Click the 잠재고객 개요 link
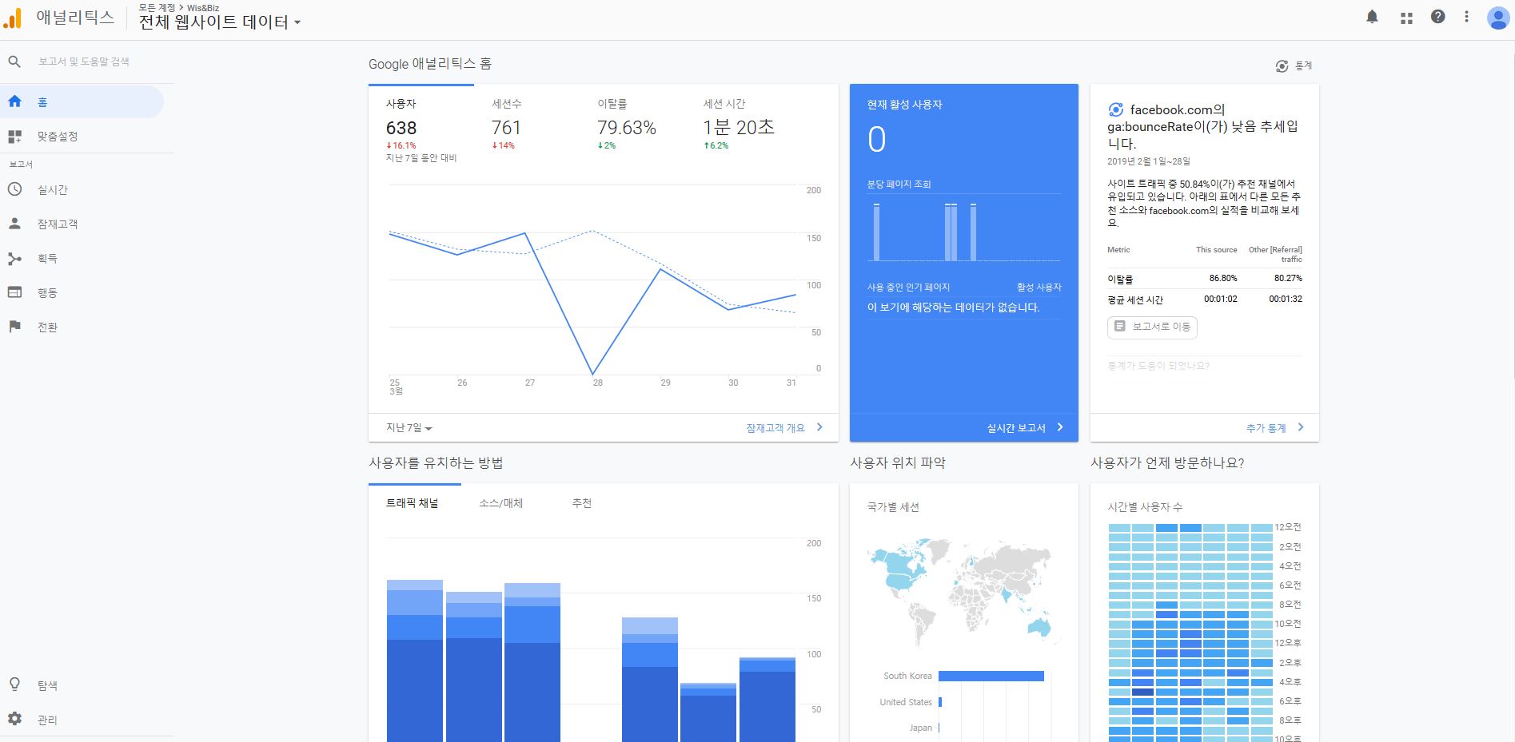 point(775,428)
